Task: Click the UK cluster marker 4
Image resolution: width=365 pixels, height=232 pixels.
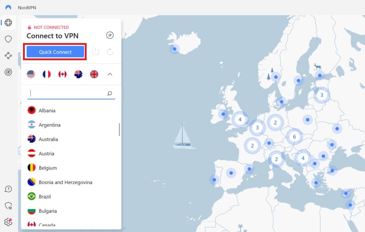Action: tap(240, 120)
